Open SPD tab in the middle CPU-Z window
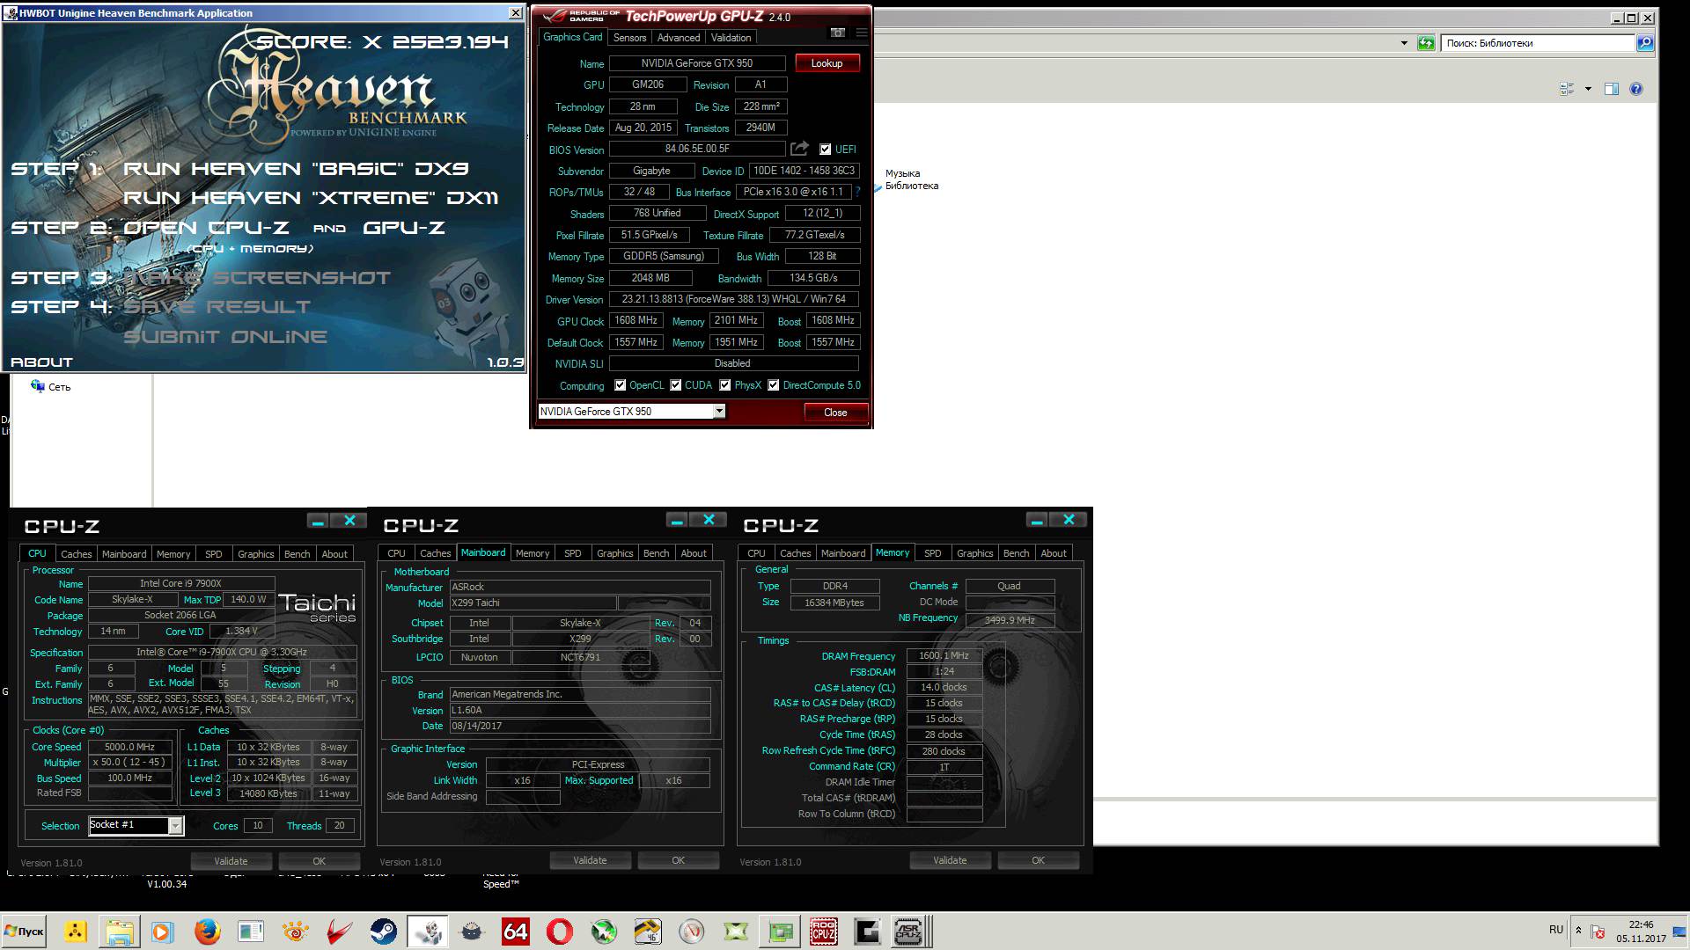The image size is (1690, 950). [573, 553]
